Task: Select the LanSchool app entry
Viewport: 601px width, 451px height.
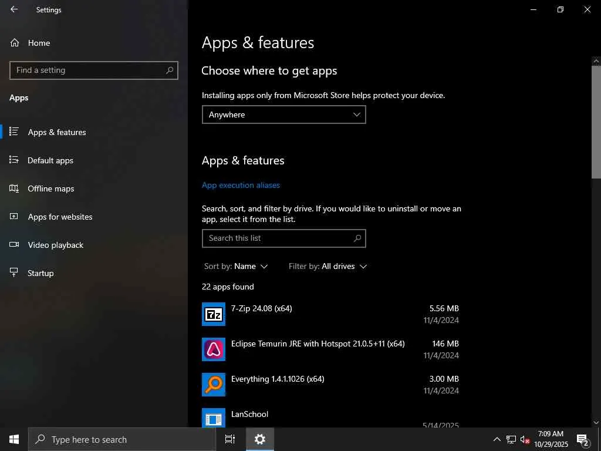Action: coord(330,418)
